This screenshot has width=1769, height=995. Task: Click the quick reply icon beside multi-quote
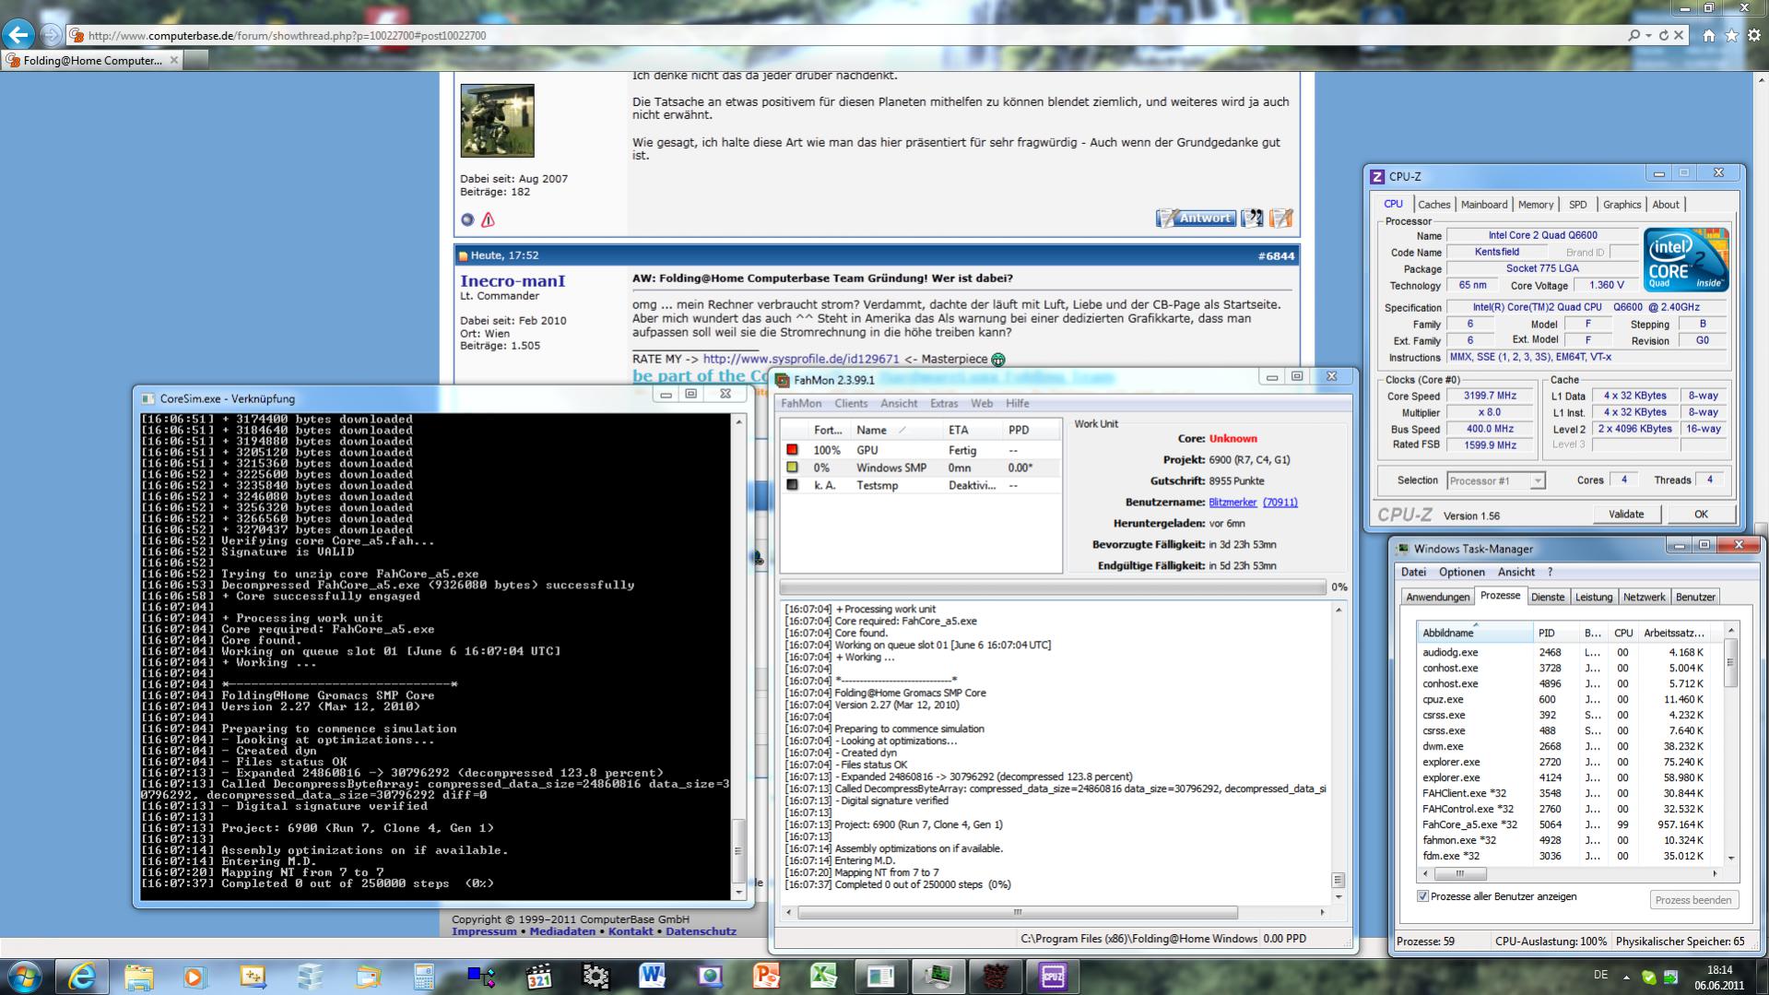coord(1280,218)
